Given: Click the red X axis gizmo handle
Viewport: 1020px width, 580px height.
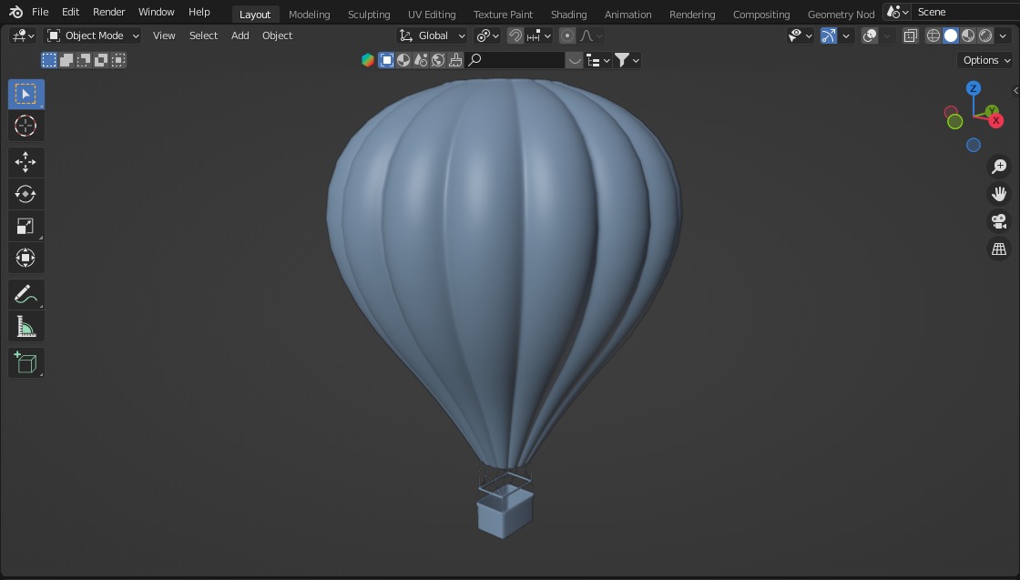Looking at the screenshot, I should (996, 120).
